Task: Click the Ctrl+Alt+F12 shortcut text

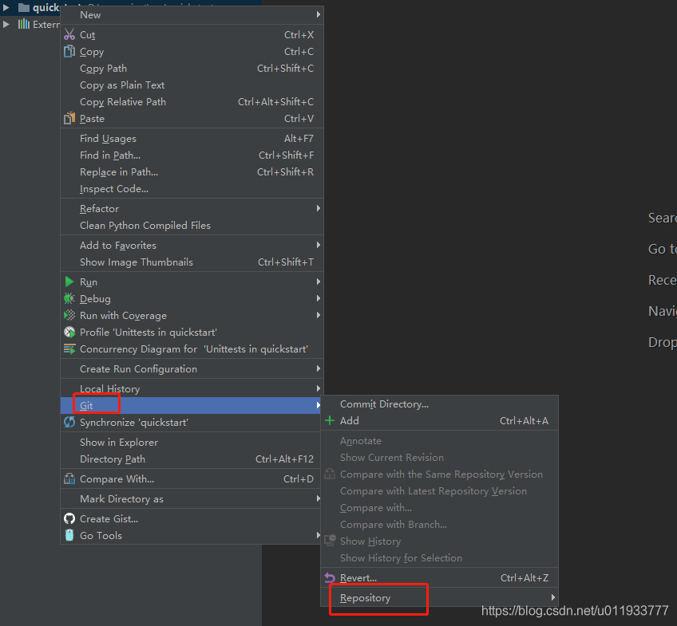Action: tap(284, 459)
